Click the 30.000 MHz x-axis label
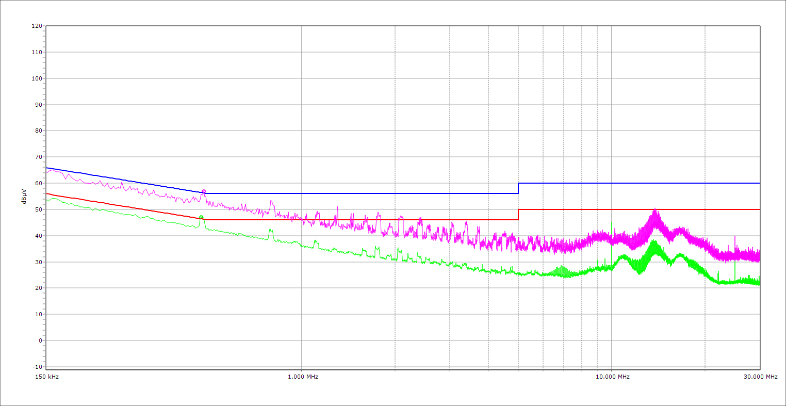Viewport: 786px width, 406px height. (x=760, y=377)
